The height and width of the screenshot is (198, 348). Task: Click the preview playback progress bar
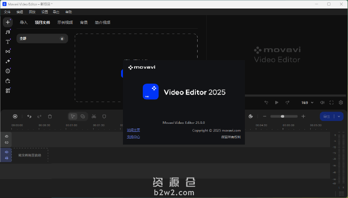point(296,95)
